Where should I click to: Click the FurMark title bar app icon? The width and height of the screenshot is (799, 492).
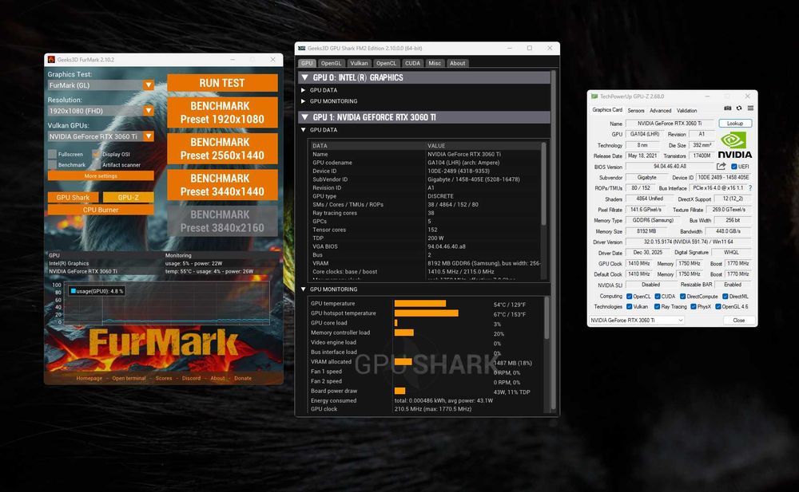point(51,60)
